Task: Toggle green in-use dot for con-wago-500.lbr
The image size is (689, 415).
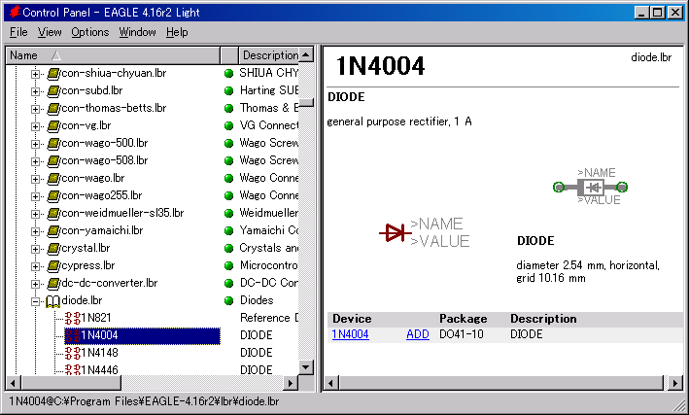Action: [x=228, y=143]
